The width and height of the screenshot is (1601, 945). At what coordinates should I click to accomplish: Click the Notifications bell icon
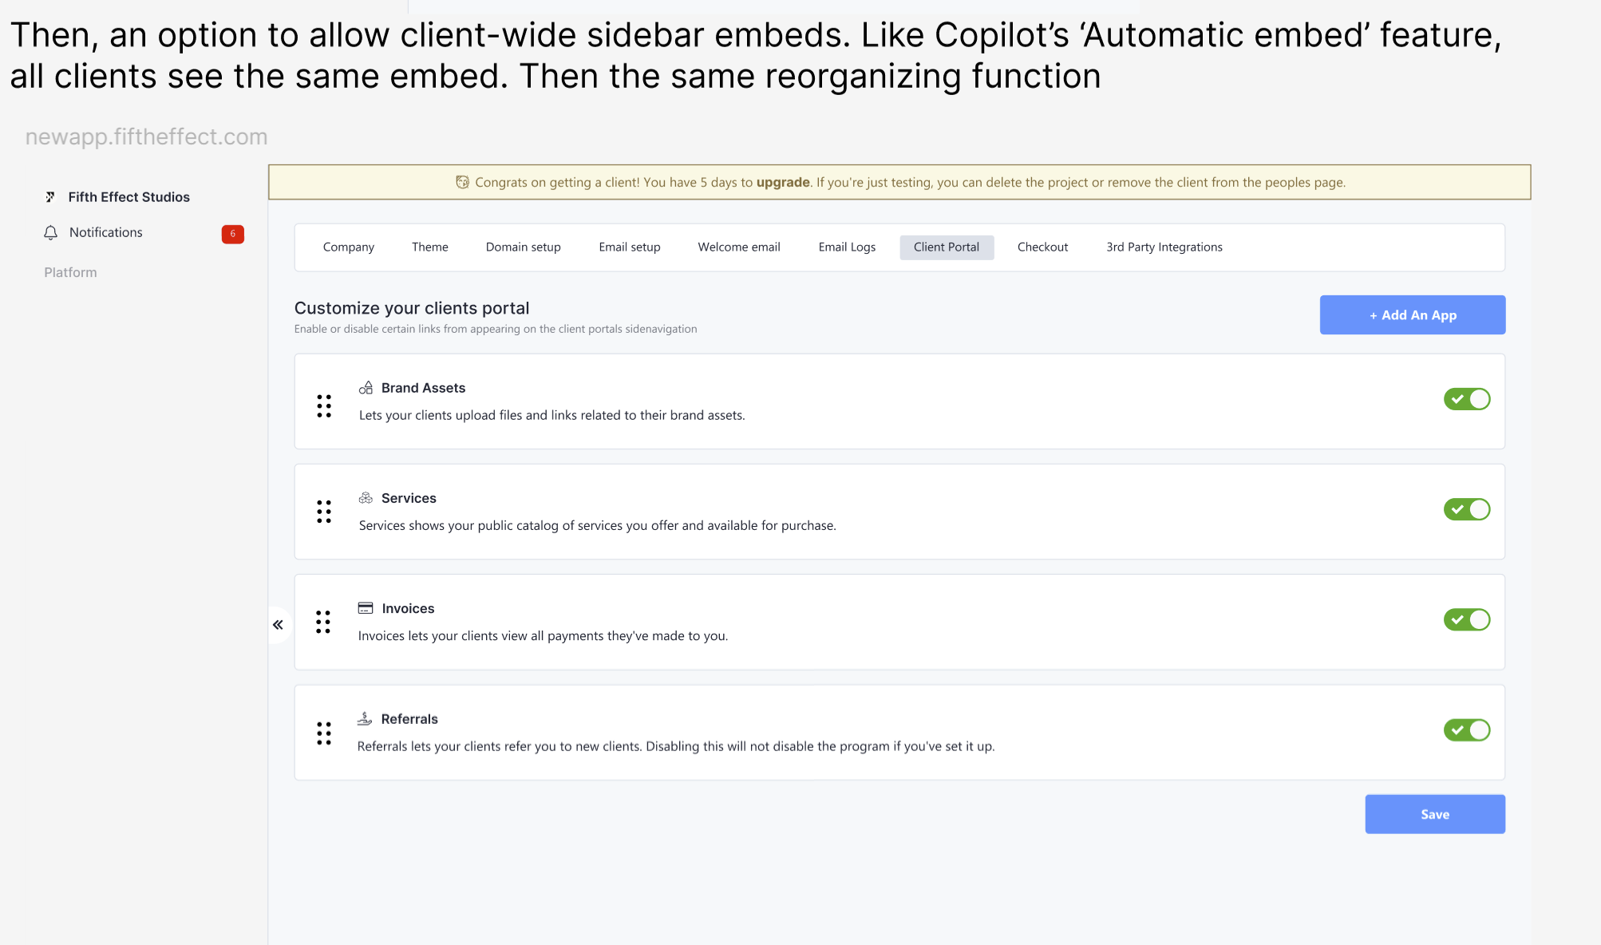[50, 232]
